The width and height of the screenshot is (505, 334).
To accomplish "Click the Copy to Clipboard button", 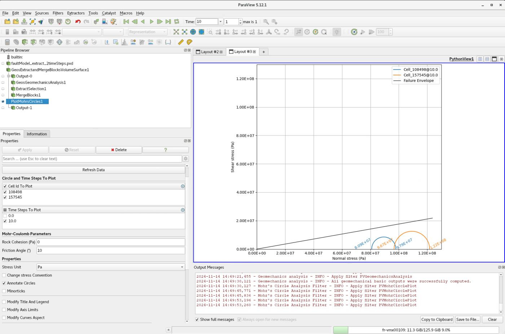I will [437, 319].
